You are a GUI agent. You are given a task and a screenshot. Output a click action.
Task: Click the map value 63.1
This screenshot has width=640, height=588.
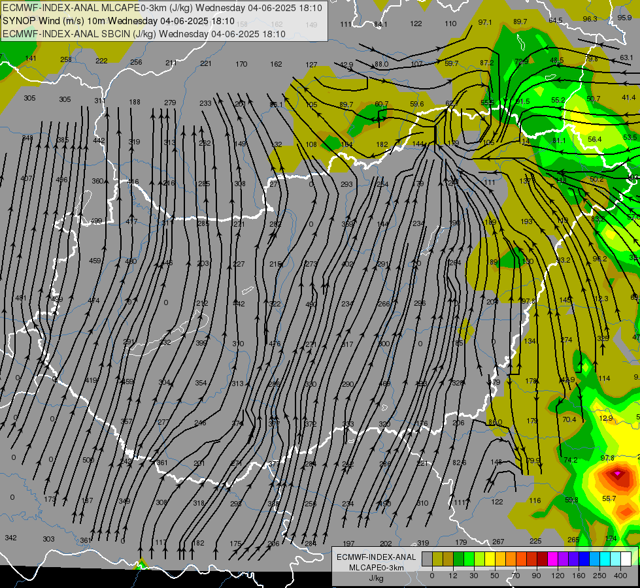point(626,57)
